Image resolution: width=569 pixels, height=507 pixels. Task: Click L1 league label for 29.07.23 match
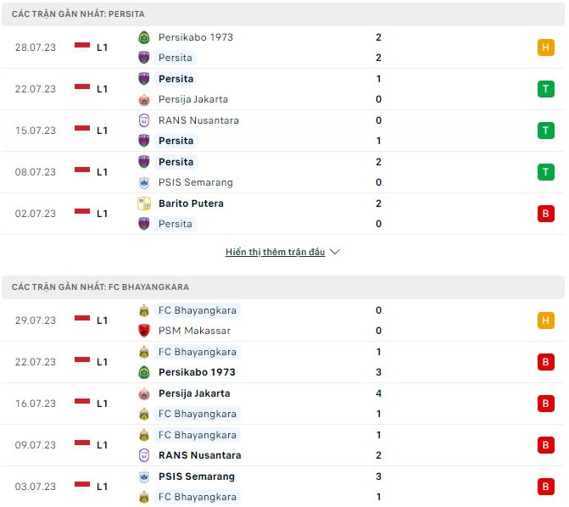click(x=102, y=320)
